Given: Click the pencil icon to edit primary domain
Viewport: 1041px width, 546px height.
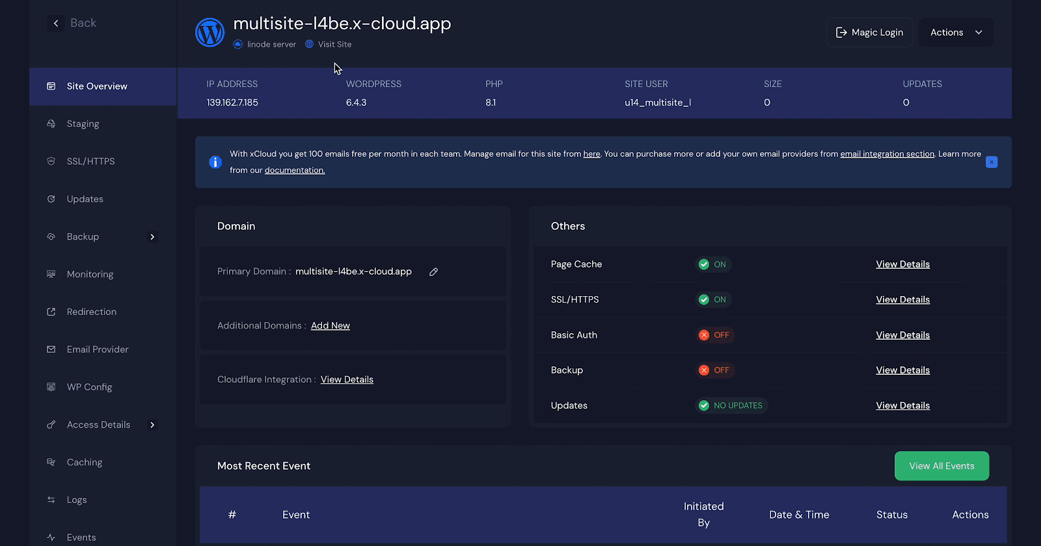Looking at the screenshot, I should click(433, 272).
